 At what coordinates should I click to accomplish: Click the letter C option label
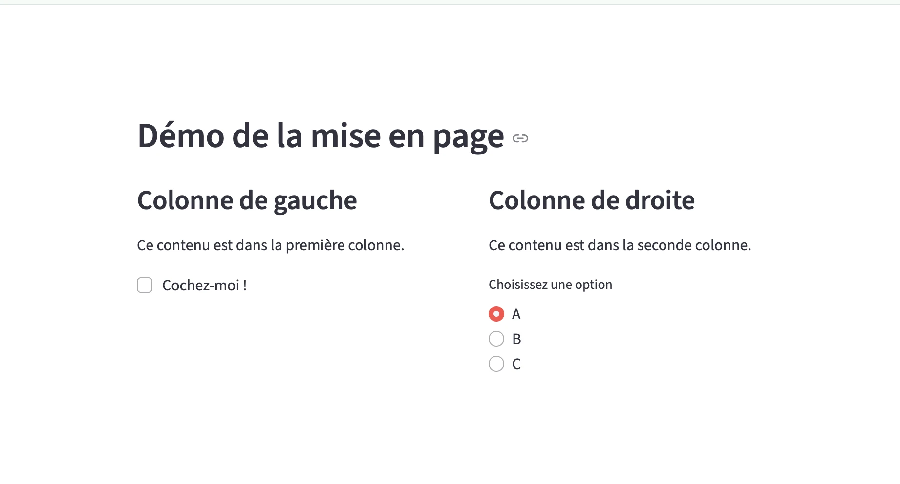pos(516,364)
